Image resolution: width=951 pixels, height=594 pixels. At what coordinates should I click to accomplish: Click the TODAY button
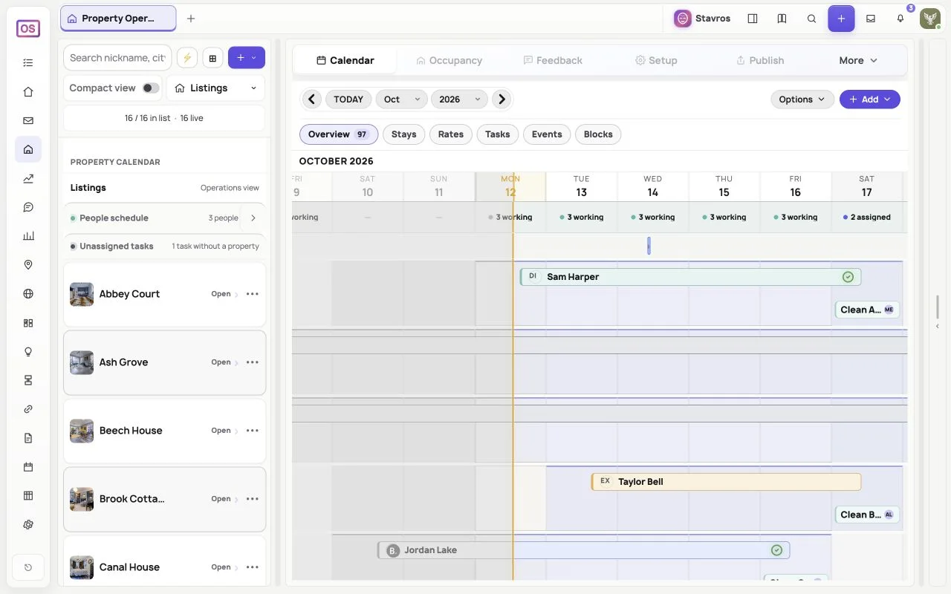(x=348, y=99)
